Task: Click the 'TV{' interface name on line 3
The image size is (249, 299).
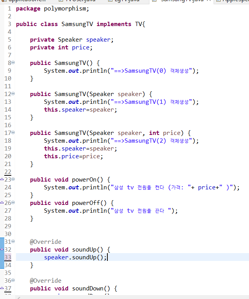Action: coord(140,24)
